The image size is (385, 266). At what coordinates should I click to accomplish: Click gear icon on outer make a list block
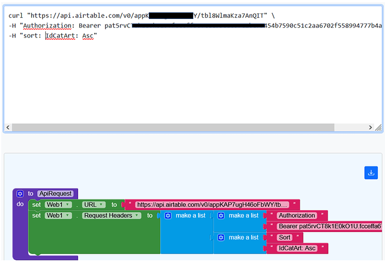(167, 215)
